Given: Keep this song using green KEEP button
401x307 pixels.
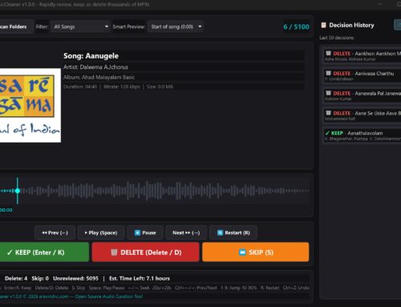Looking at the screenshot, I should [x=44, y=252].
